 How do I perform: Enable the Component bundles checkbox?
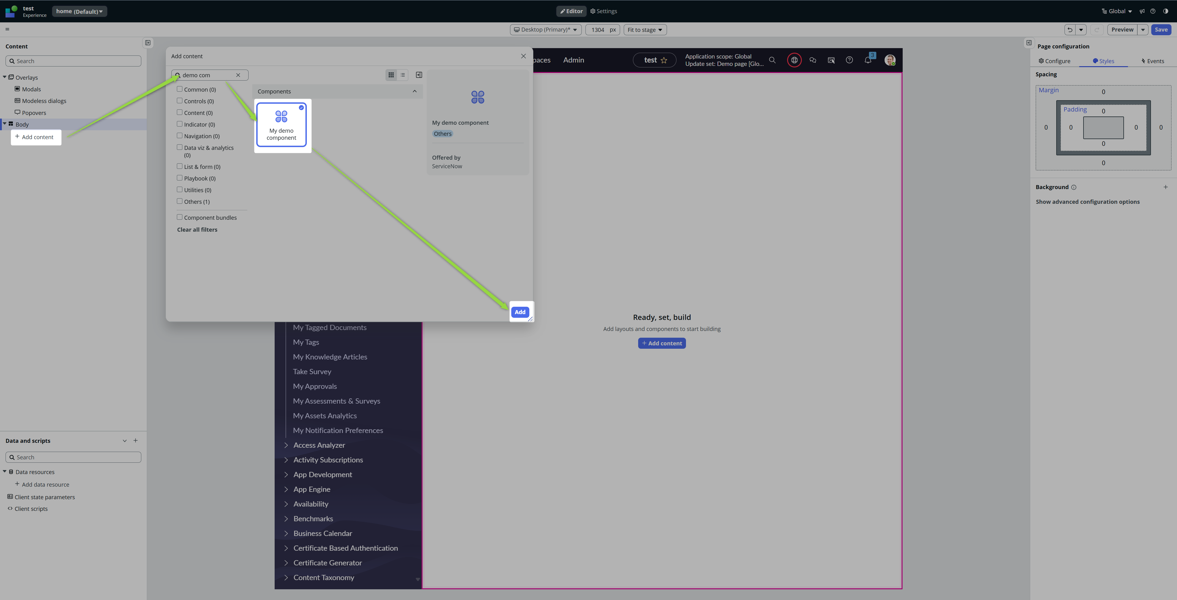180,218
